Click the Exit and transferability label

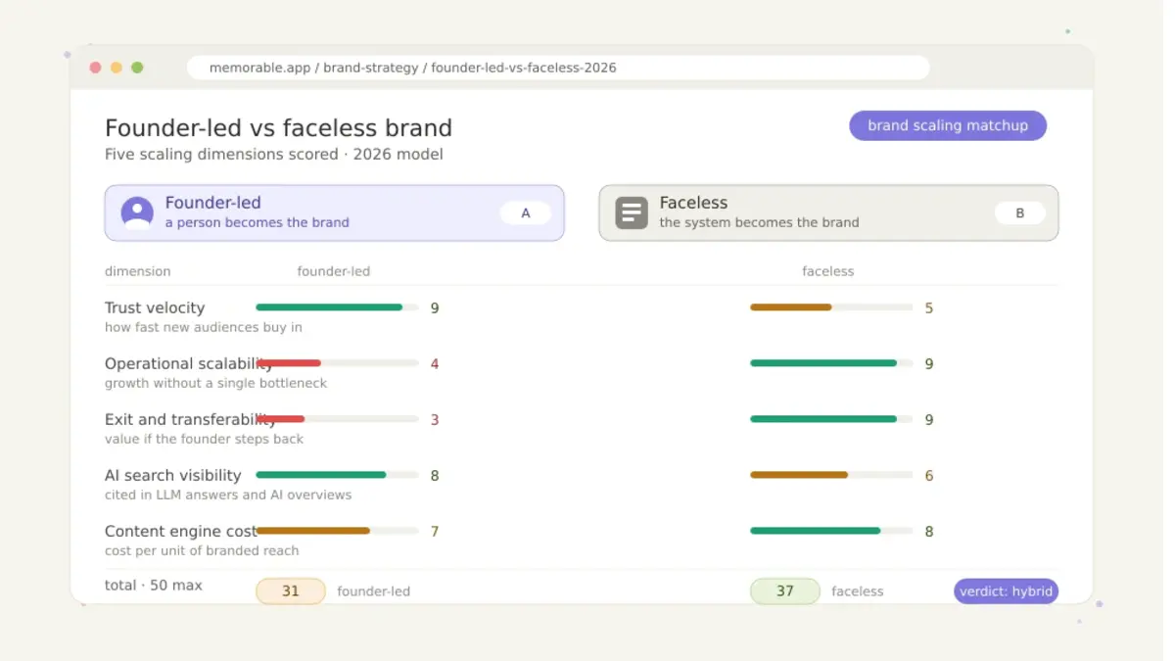[191, 419]
